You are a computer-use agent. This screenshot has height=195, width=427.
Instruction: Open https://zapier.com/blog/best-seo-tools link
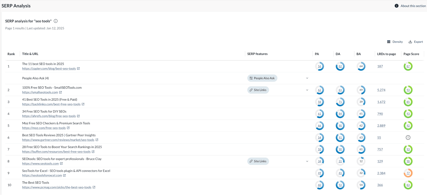tap(49, 69)
